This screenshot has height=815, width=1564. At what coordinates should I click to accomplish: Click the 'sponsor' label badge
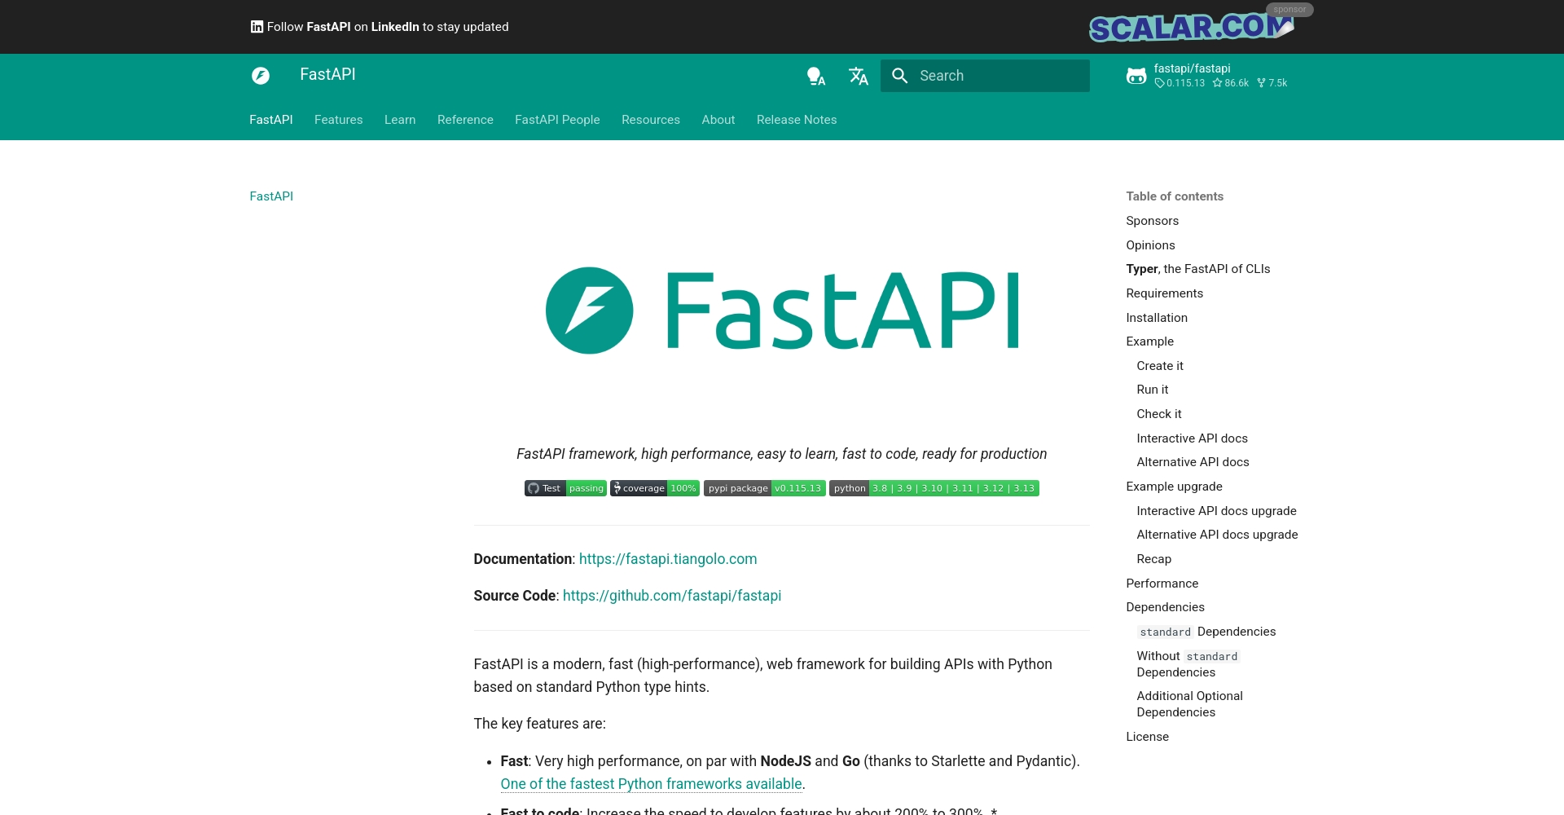(x=1289, y=10)
